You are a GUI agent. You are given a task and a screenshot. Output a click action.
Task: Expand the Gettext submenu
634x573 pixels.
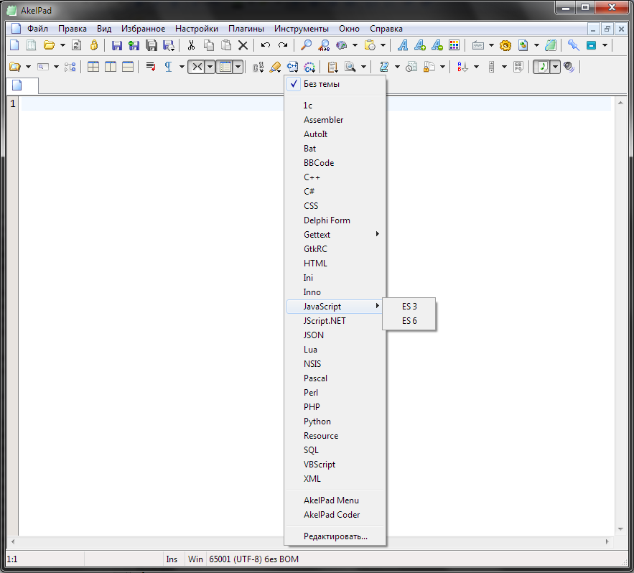[x=335, y=235]
